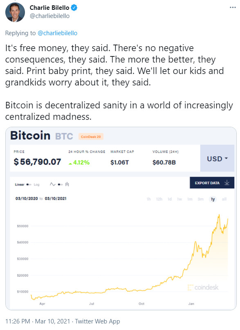The width and height of the screenshot is (240, 330).
Task: Open the USD currency dropdown
Action: click(217, 159)
